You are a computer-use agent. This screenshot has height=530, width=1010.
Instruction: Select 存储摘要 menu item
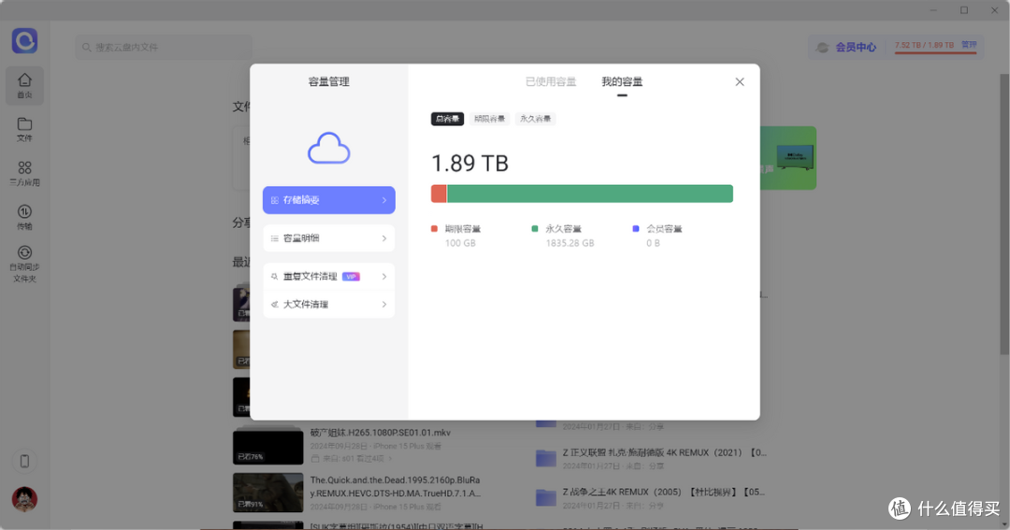click(328, 200)
